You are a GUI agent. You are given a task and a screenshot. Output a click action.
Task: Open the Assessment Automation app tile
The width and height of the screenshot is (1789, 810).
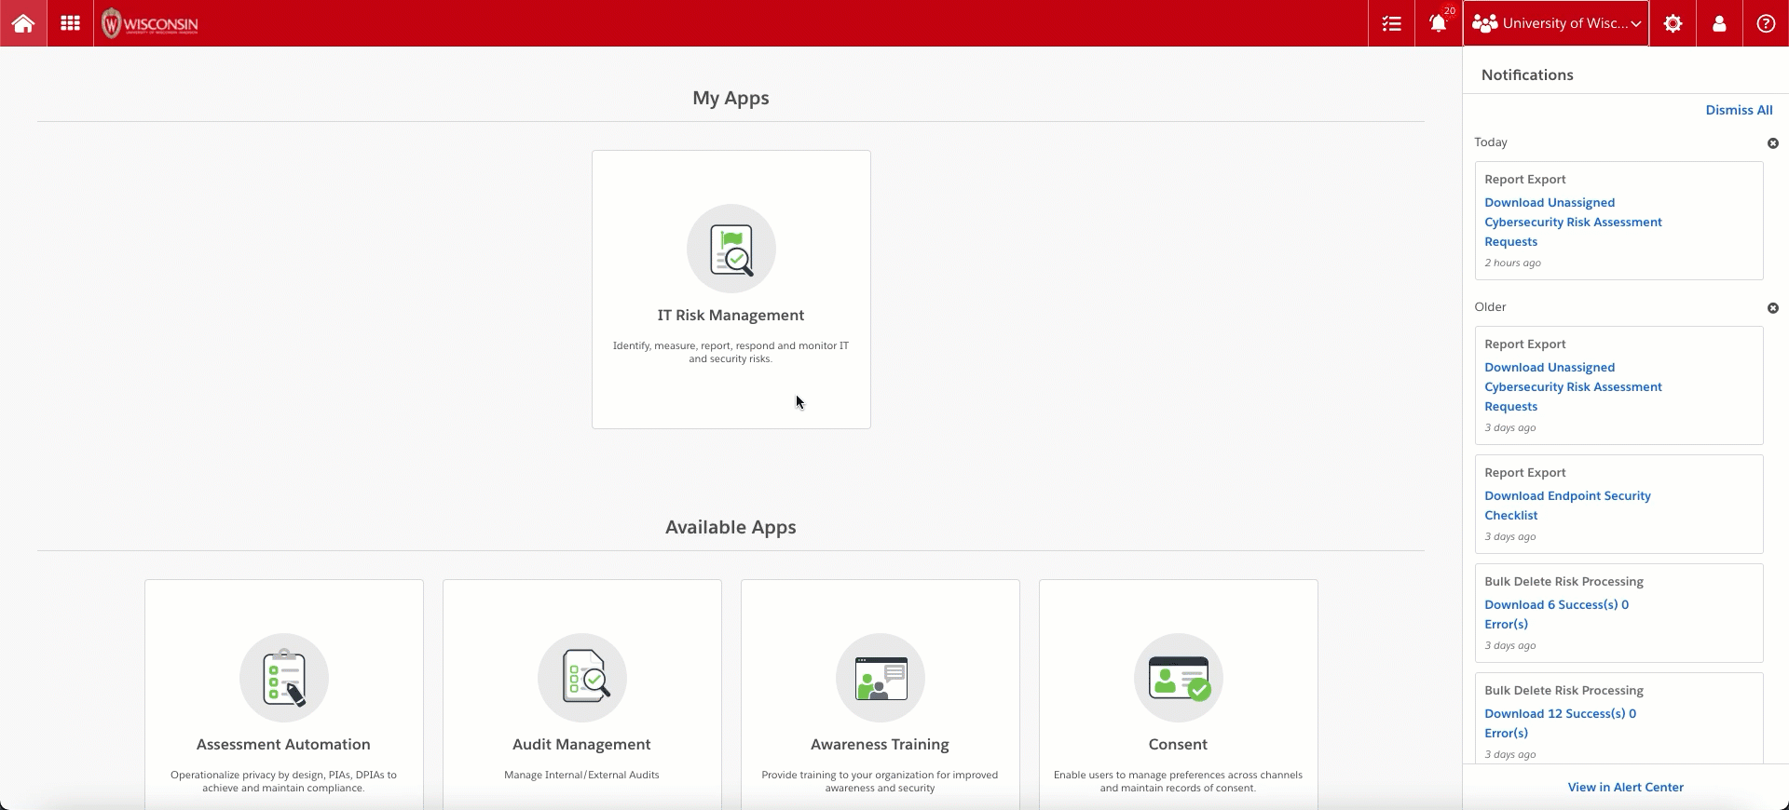[x=283, y=694]
